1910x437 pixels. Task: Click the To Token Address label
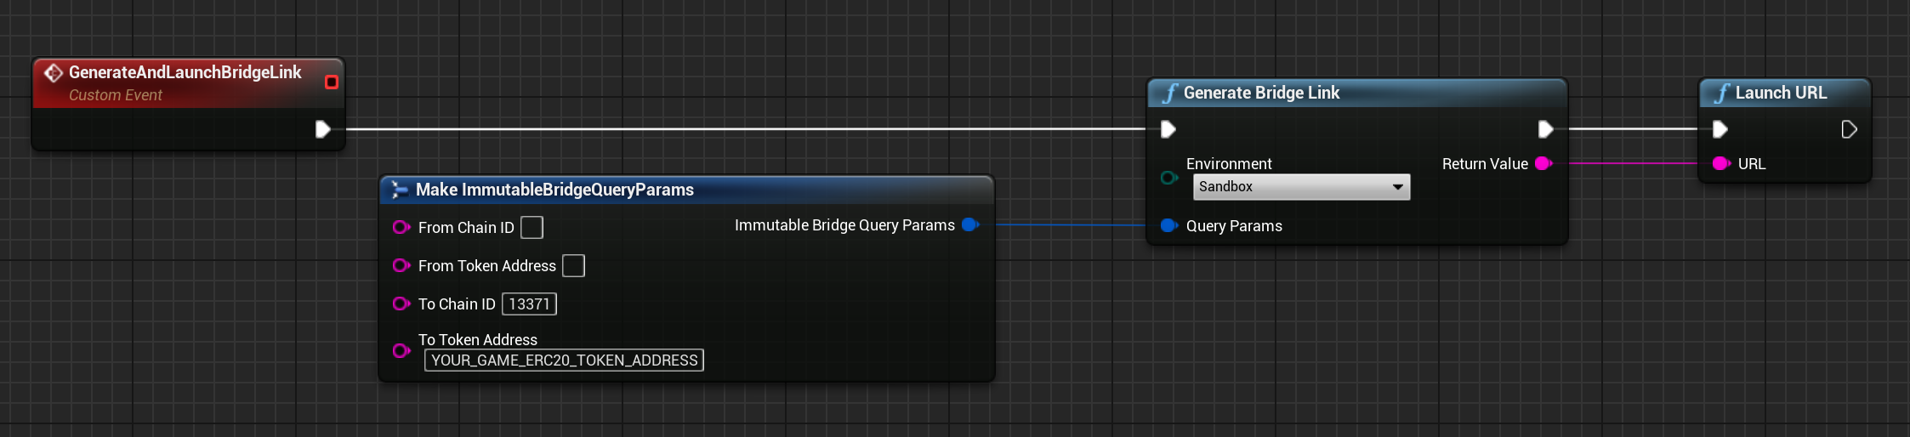478,339
